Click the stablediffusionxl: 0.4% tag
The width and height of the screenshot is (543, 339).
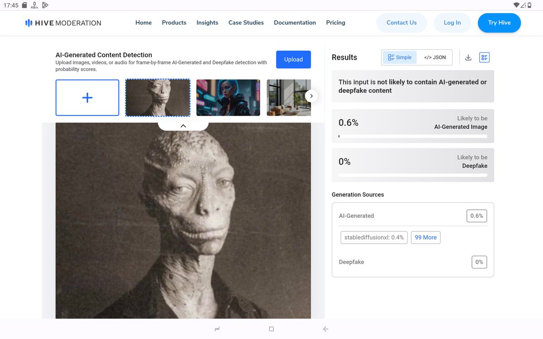tap(374, 237)
